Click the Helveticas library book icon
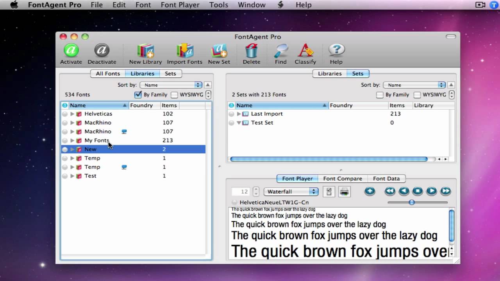Screen dimensions: 500x281 coord(79,114)
